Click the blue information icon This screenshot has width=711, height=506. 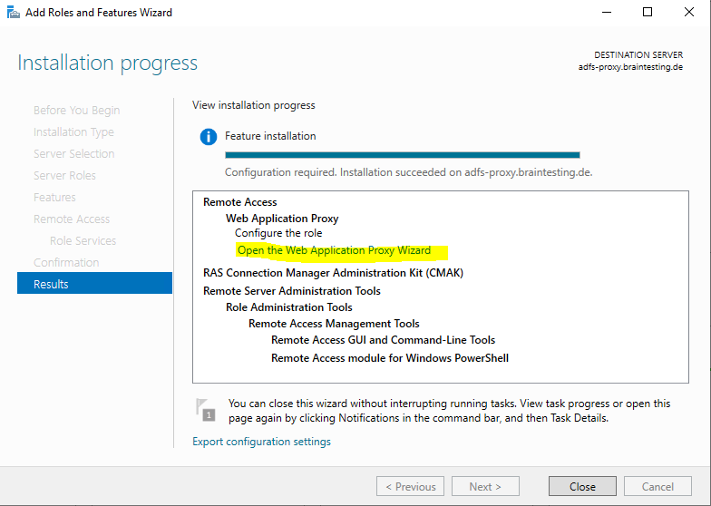[209, 136]
